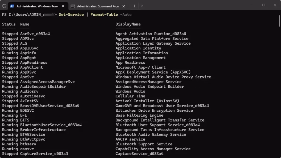Click the BitLocker Drive Encryption Service text
281x158 pixels.
(x=154, y=111)
